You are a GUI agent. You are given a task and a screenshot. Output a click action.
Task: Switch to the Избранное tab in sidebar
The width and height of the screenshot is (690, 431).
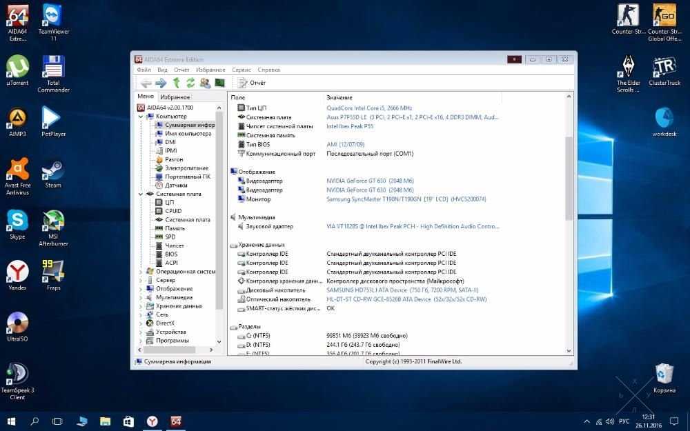(x=175, y=97)
